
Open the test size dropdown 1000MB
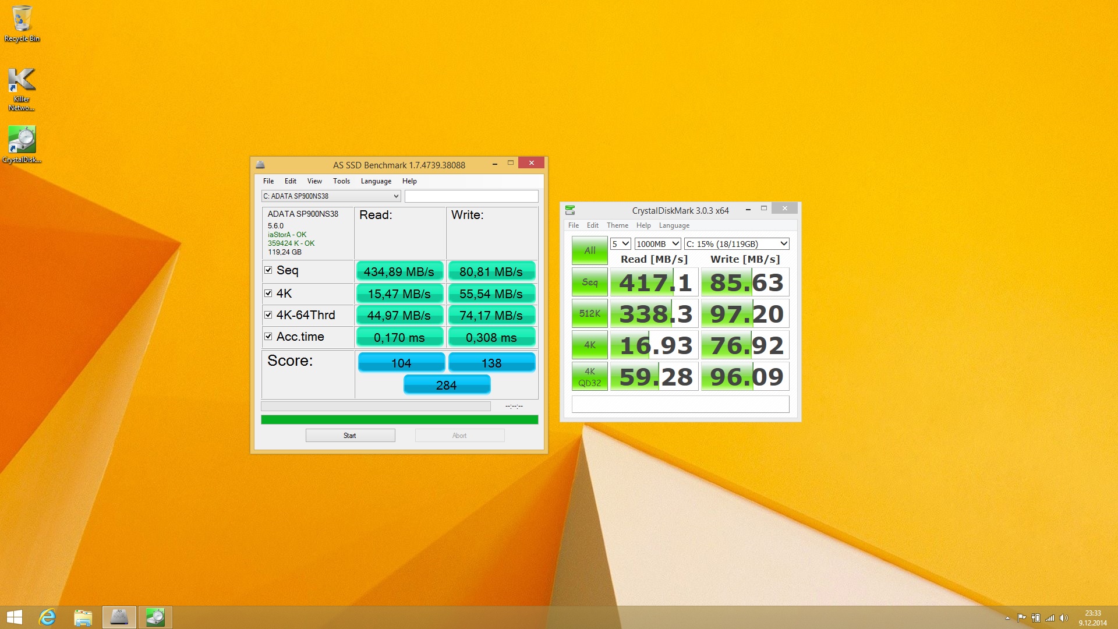click(x=657, y=244)
